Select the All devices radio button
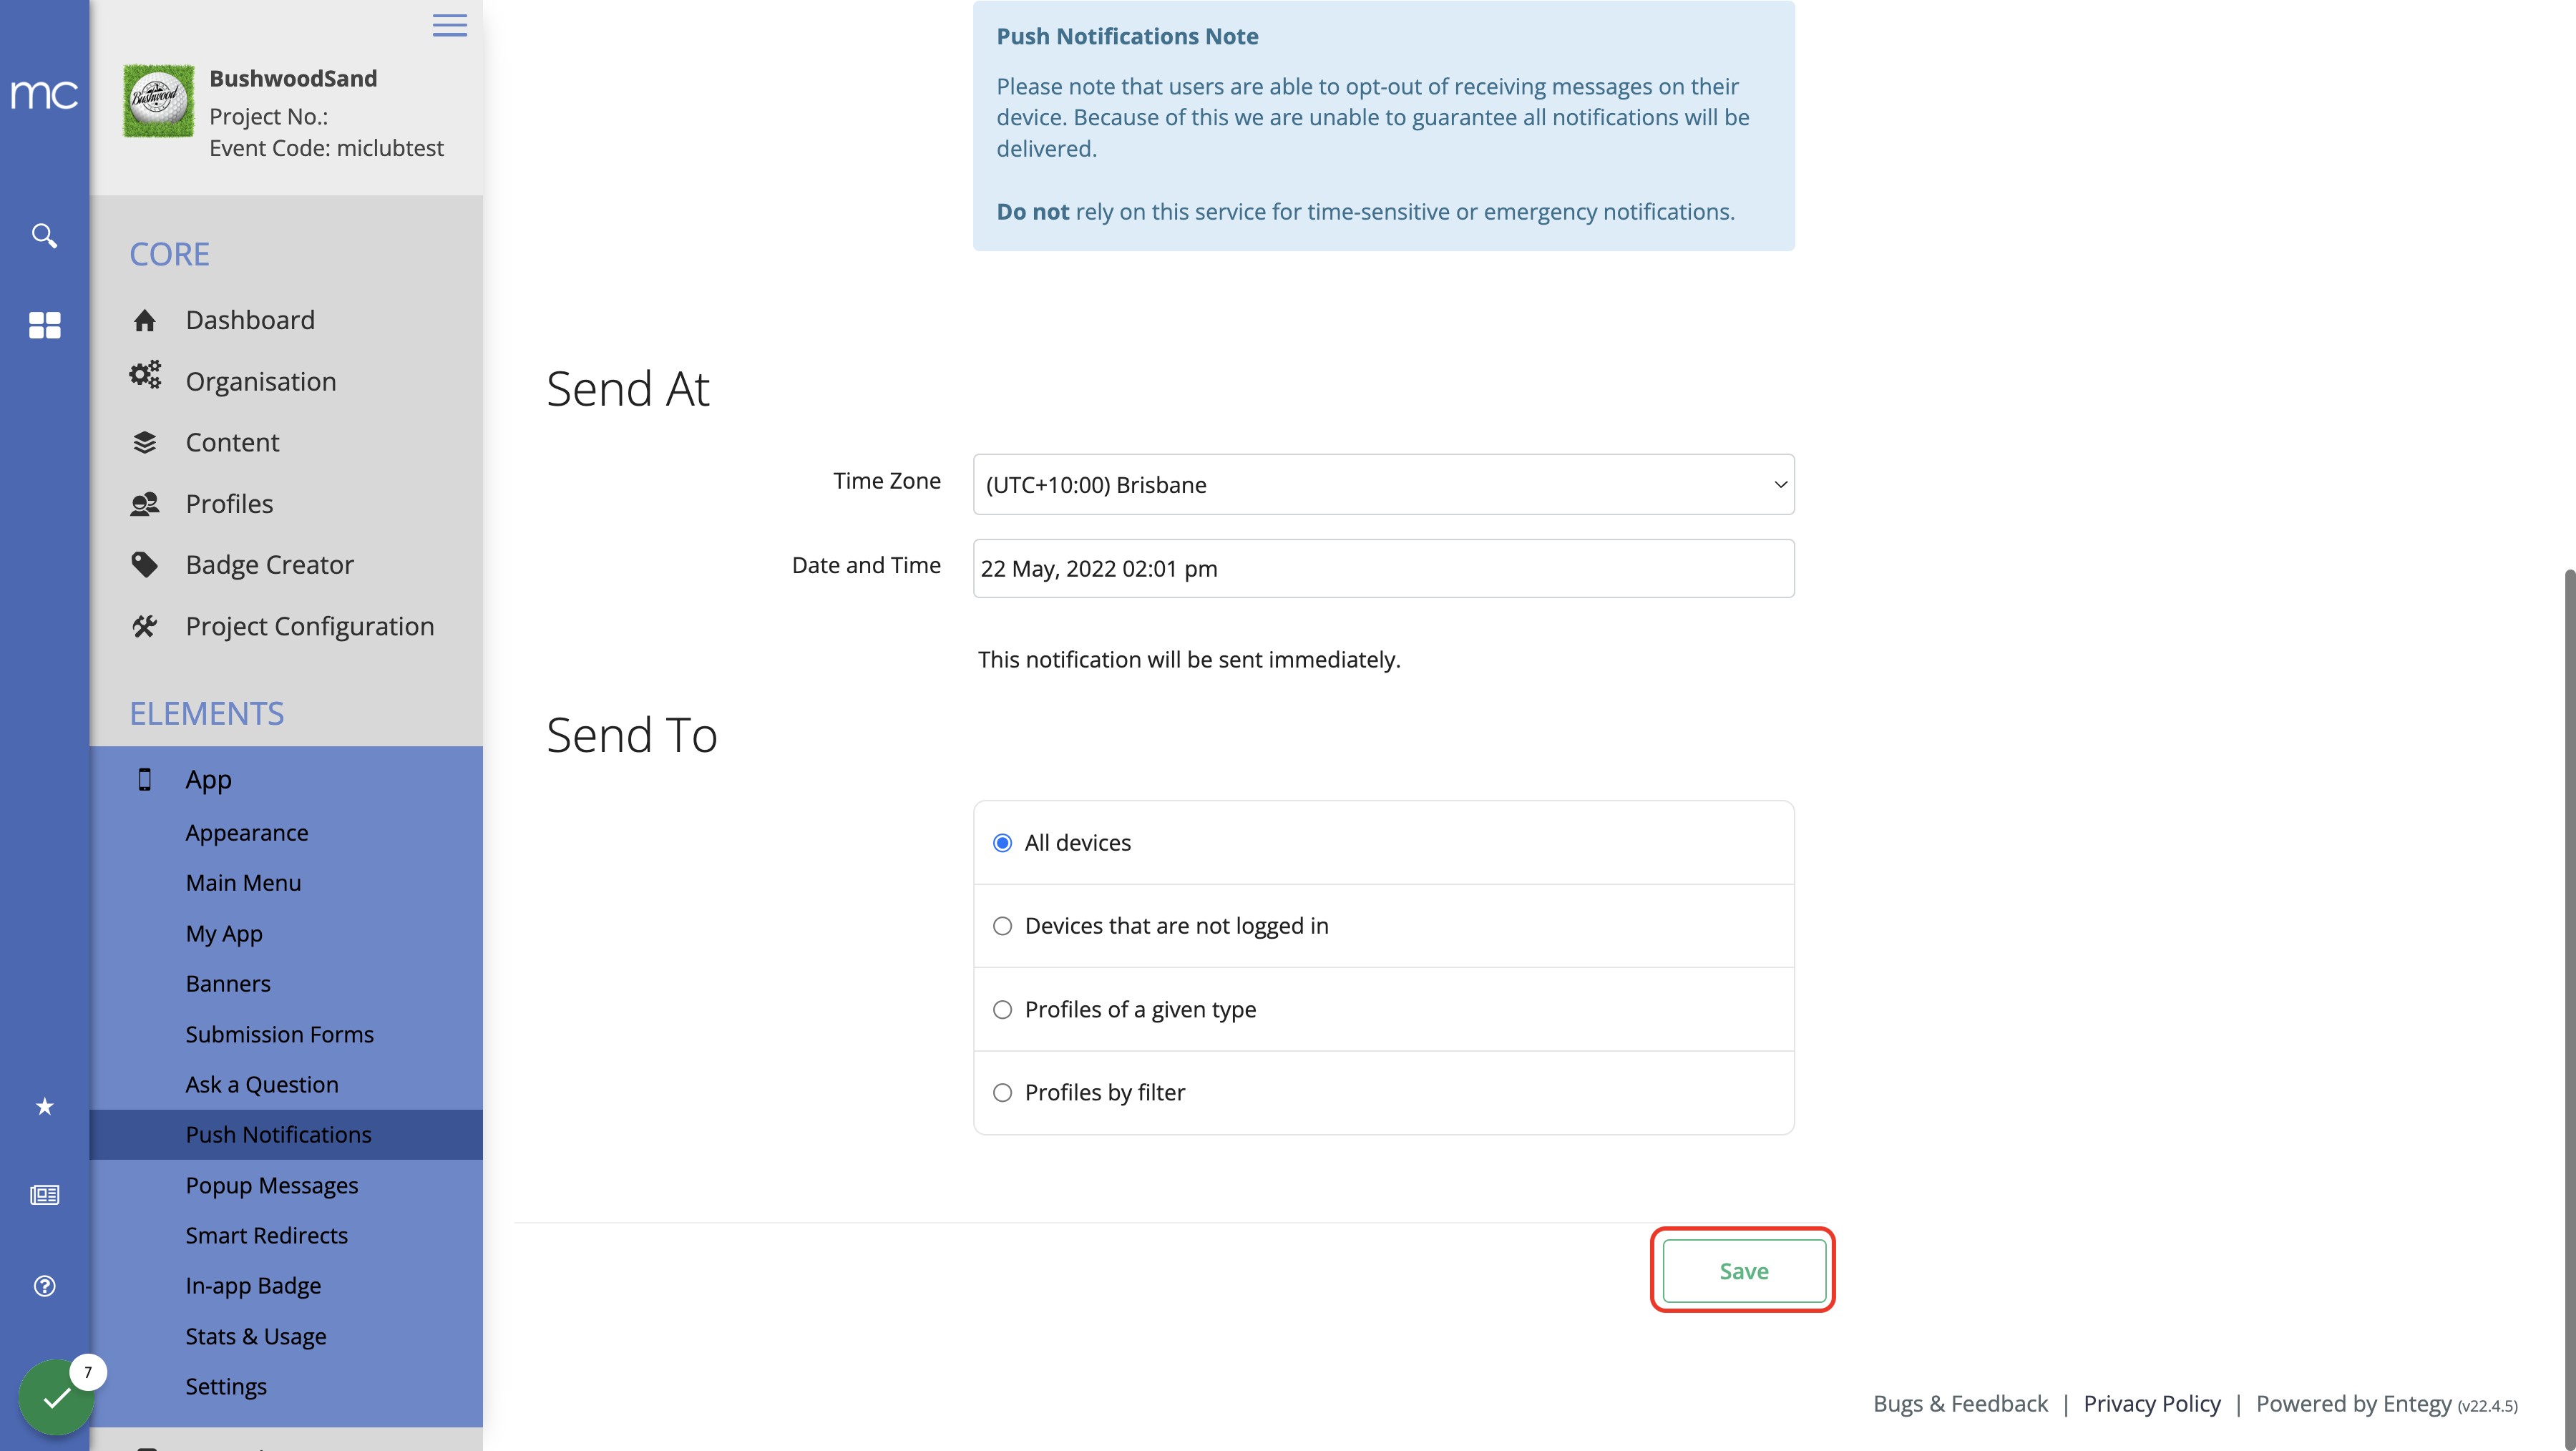The height and width of the screenshot is (1451, 2576). click(1002, 843)
